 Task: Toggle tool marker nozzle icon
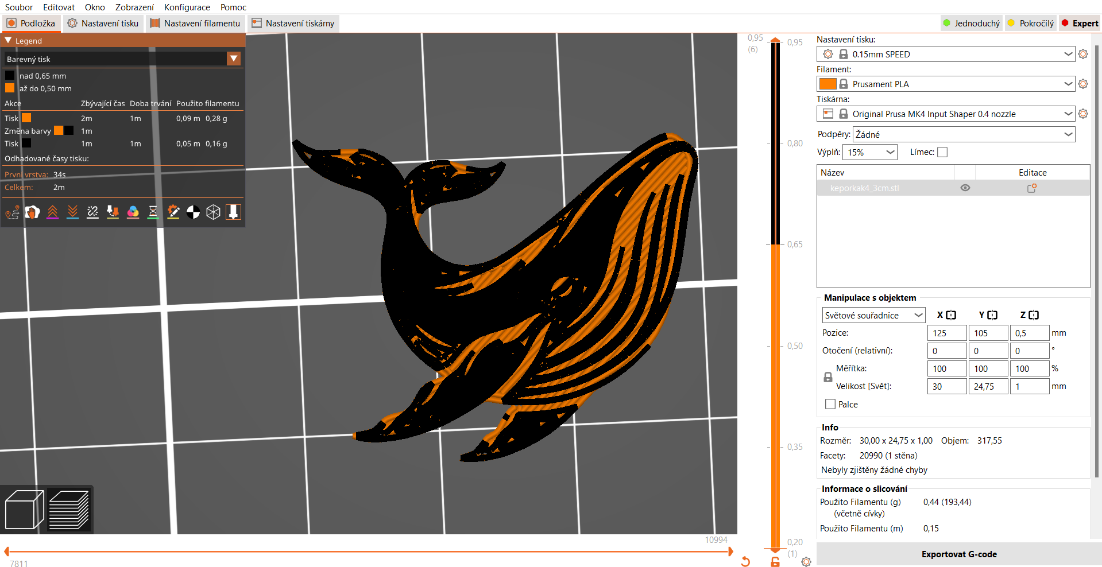tap(233, 212)
